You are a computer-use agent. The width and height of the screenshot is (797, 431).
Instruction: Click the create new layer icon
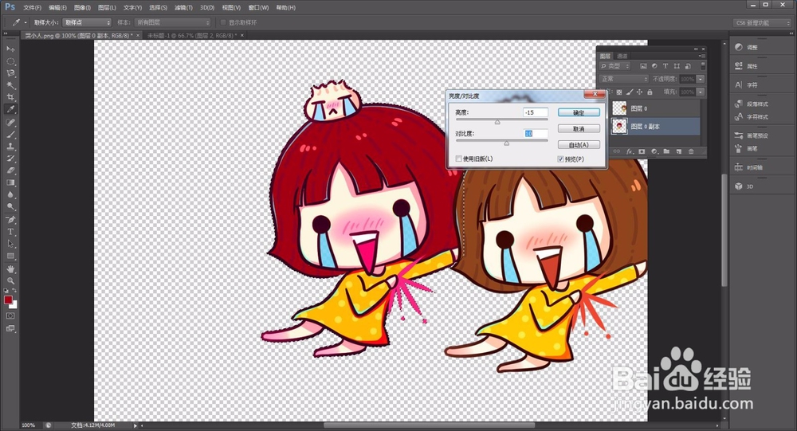678,151
